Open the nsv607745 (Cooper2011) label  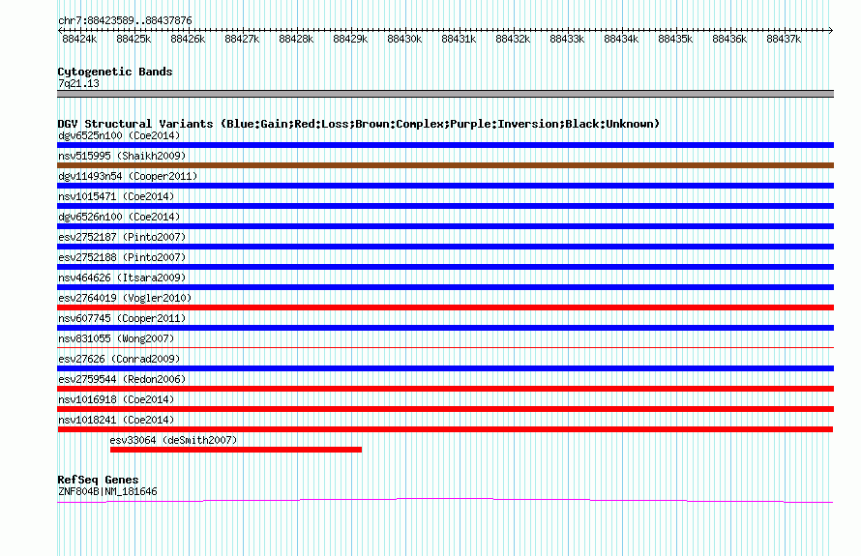click(x=122, y=318)
